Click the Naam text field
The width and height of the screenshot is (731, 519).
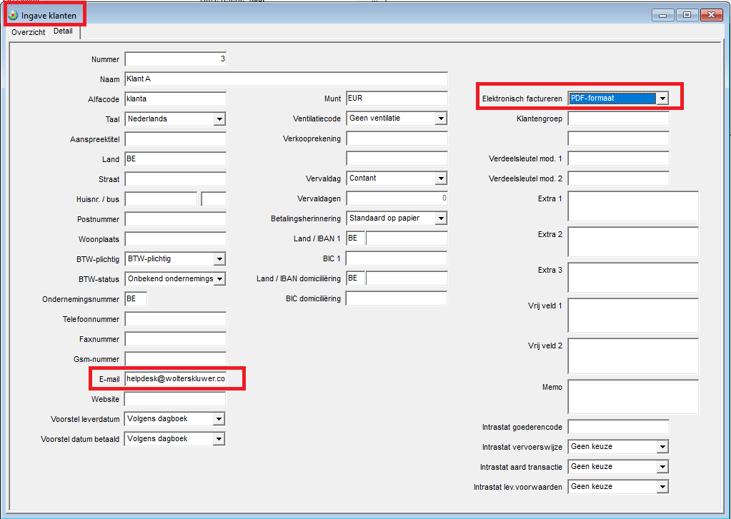286,79
